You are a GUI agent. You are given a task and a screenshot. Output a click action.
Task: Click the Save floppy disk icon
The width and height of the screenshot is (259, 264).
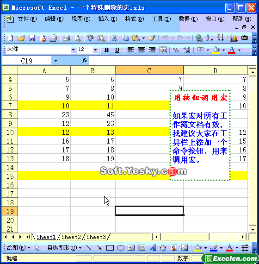[31, 38]
